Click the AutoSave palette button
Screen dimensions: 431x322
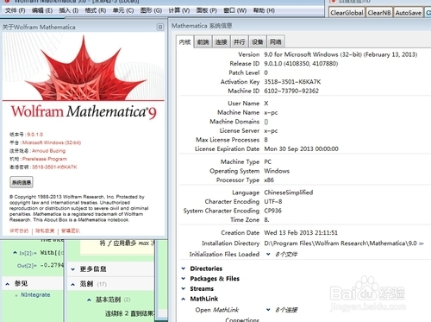click(409, 13)
